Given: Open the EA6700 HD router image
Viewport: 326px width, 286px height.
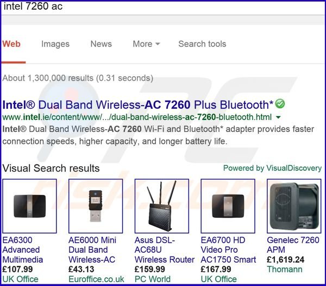Looking at the screenshot, I should coord(228,206).
